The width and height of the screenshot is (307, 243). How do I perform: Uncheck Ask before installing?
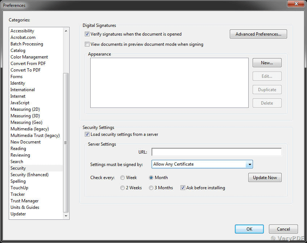[183, 188]
